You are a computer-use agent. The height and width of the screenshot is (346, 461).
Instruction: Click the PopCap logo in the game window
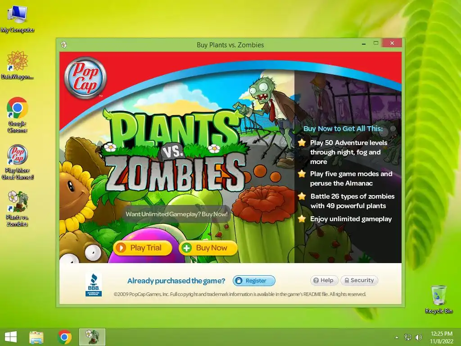pyautogui.click(x=85, y=78)
